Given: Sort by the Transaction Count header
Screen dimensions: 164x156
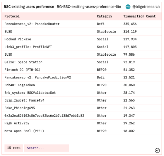Looking at the screenshot, I should tap(139, 16).
